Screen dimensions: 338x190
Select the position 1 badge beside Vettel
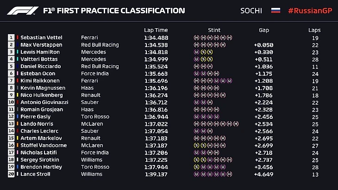11,37
